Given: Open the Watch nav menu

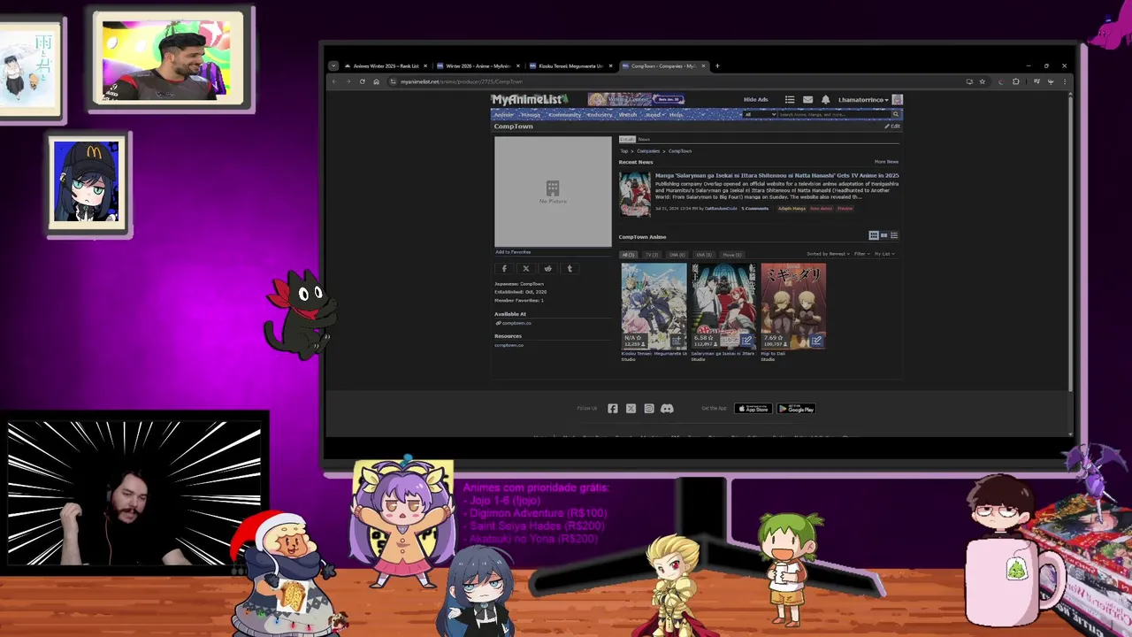Looking at the screenshot, I should (628, 115).
